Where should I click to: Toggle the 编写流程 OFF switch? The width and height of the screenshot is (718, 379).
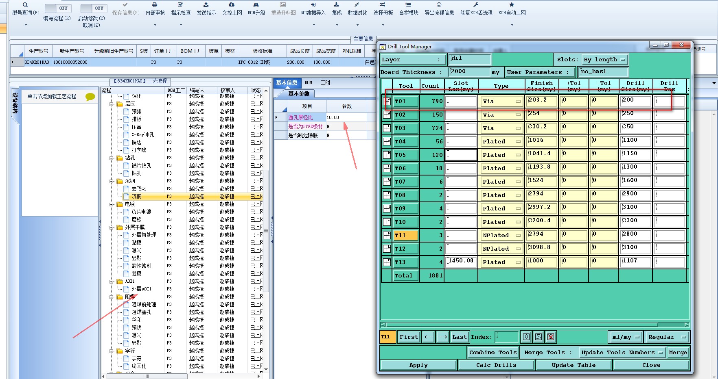[58, 8]
